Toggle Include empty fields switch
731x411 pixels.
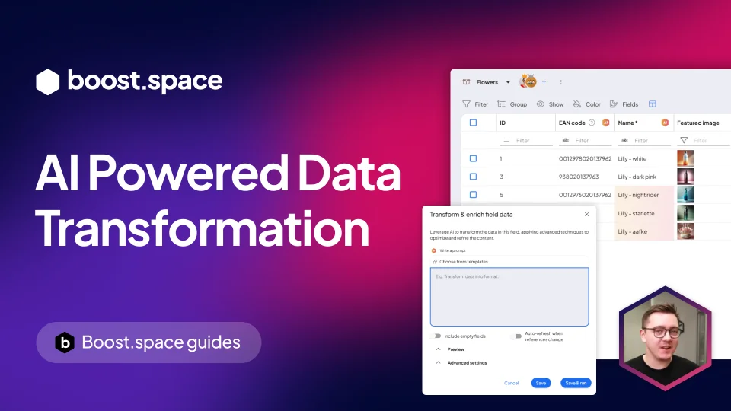tap(436, 336)
